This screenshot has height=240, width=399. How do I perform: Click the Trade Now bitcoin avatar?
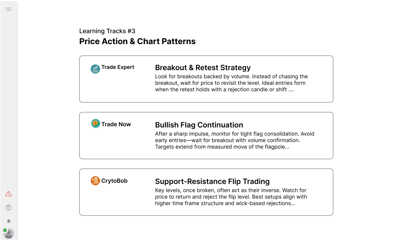coord(96,124)
